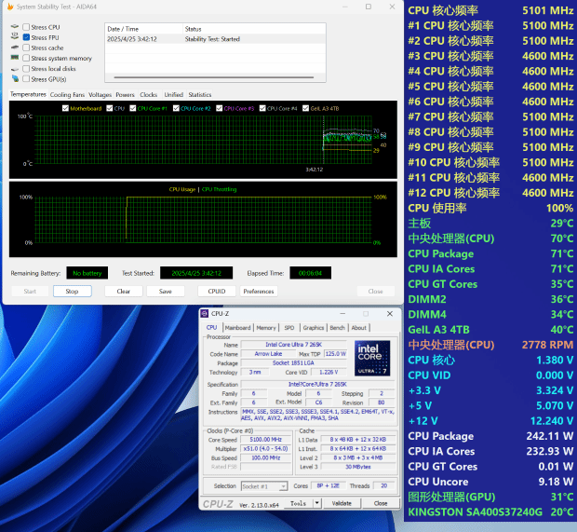Enable Stress local disks checkbox
This screenshot has height=532, width=577.
pyautogui.click(x=26, y=69)
